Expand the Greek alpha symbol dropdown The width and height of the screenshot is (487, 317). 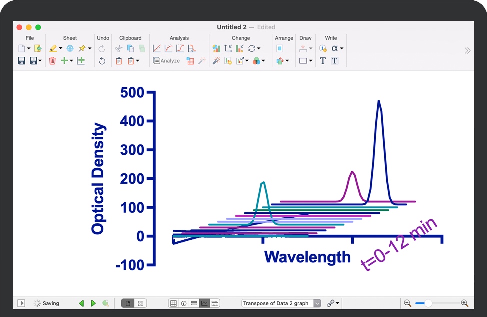click(338, 49)
